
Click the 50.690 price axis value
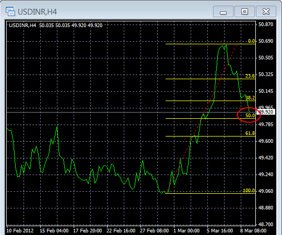tap(266, 41)
